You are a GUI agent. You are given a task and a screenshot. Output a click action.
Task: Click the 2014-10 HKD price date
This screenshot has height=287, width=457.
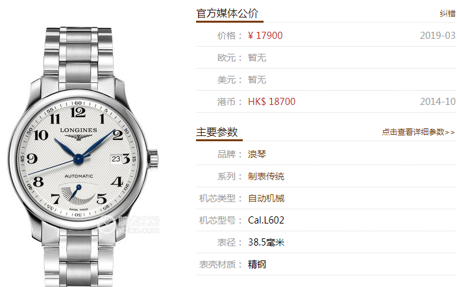(438, 102)
